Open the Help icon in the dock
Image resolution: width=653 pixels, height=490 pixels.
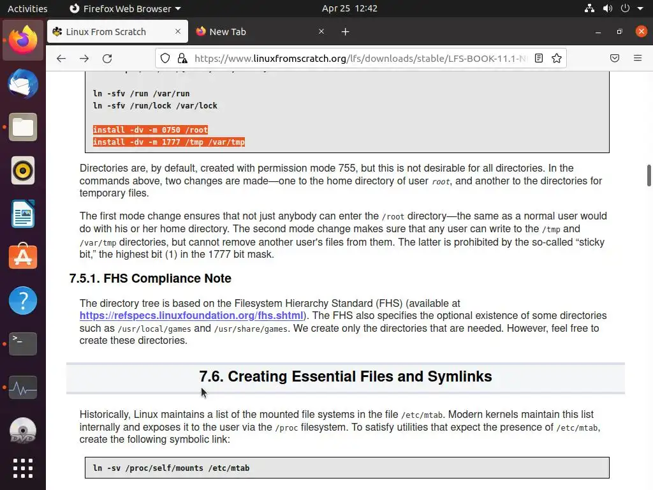pyautogui.click(x=23, y=301)
